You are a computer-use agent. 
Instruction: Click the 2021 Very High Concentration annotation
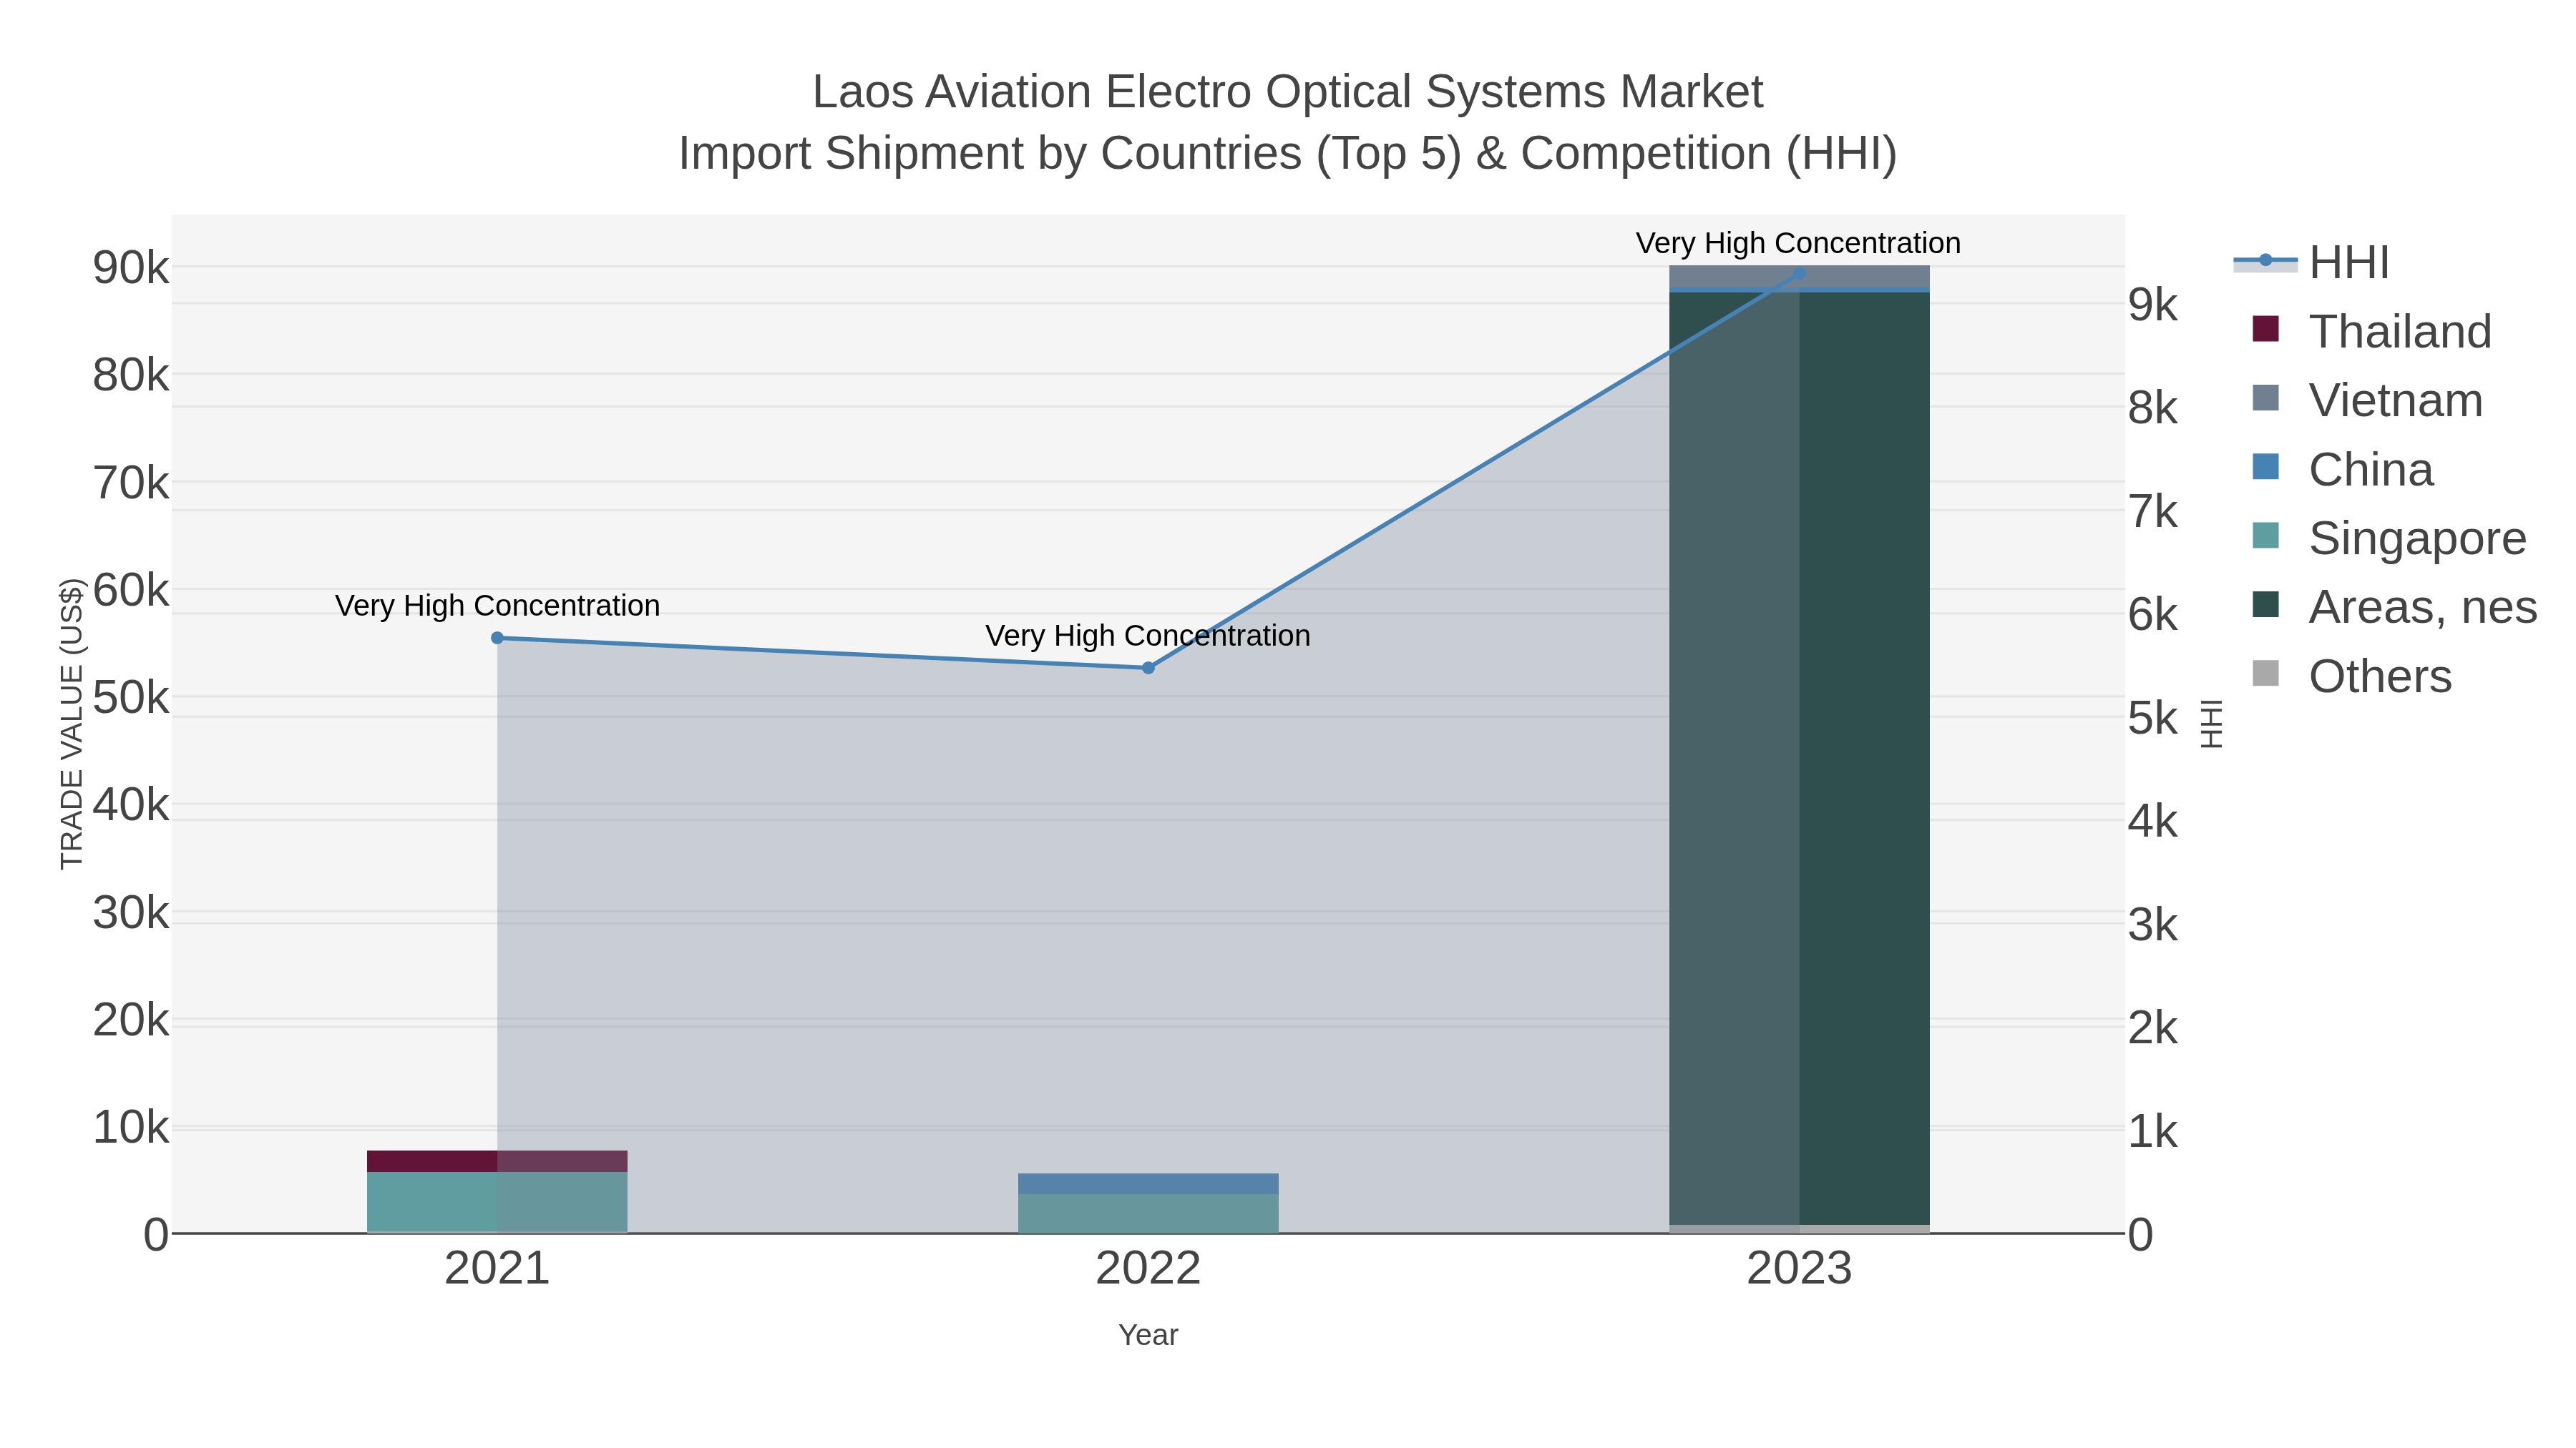[x=497, y=606]
